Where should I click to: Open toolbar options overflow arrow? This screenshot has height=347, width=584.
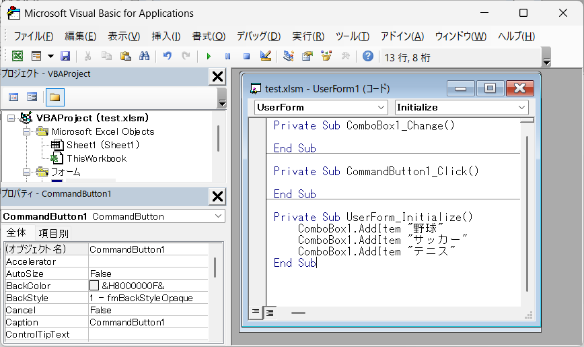coord(546,61)
